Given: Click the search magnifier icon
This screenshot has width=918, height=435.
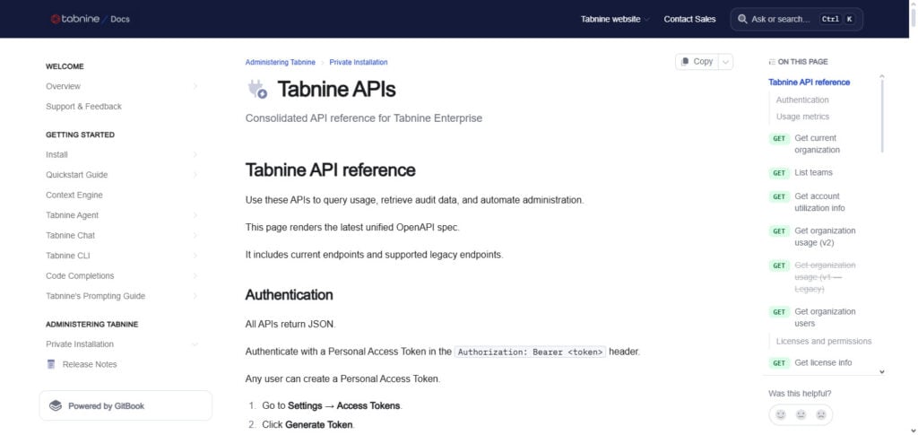Looking at the screenshot, I should click(x=742, y=20).
